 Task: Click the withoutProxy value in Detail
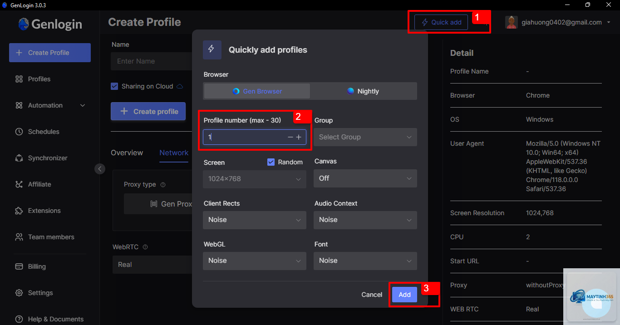[546, 285]
